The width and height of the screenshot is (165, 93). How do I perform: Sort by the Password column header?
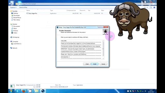[x=83, y=10]
